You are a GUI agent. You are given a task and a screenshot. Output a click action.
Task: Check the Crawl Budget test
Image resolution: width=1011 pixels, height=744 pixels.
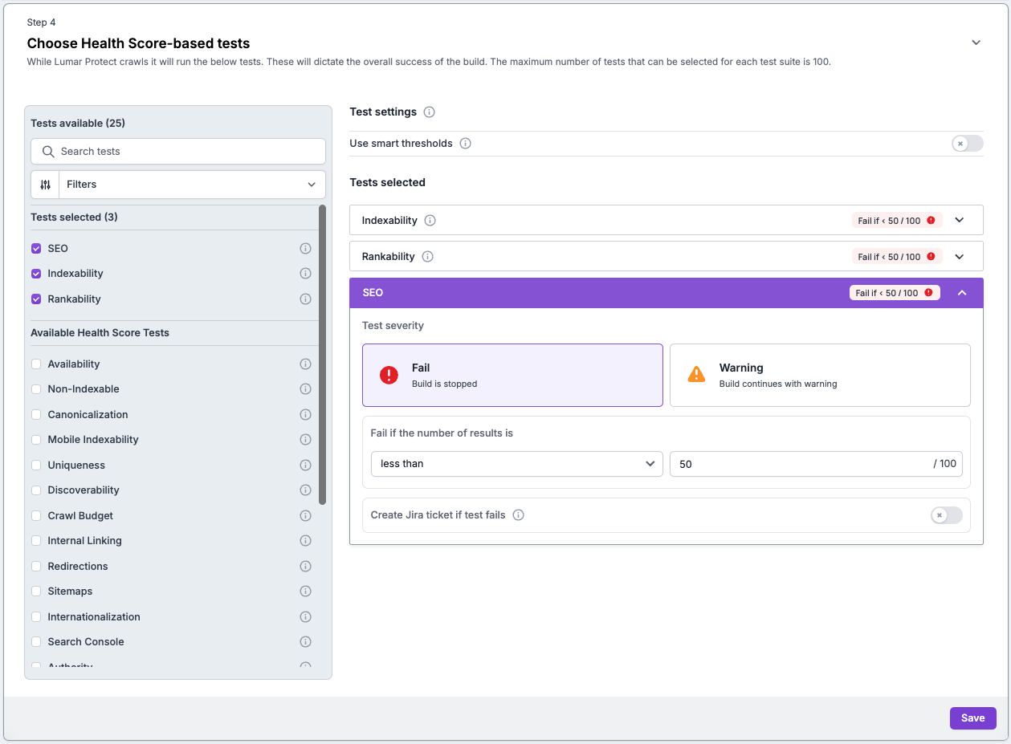36,516
